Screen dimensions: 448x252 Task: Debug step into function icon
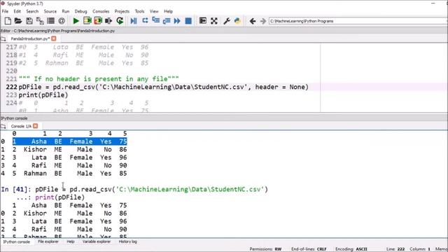pyautogui.click(x=155, y=20)
